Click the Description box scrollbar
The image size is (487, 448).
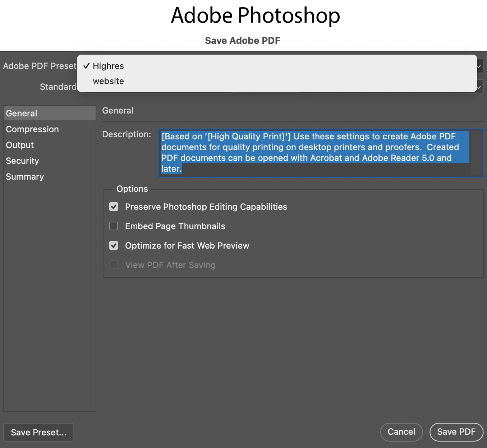[x=477, y=153]
